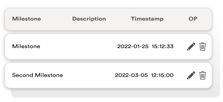Sort by the Milestone column header
223x102 pixels.
pos(27,19)
